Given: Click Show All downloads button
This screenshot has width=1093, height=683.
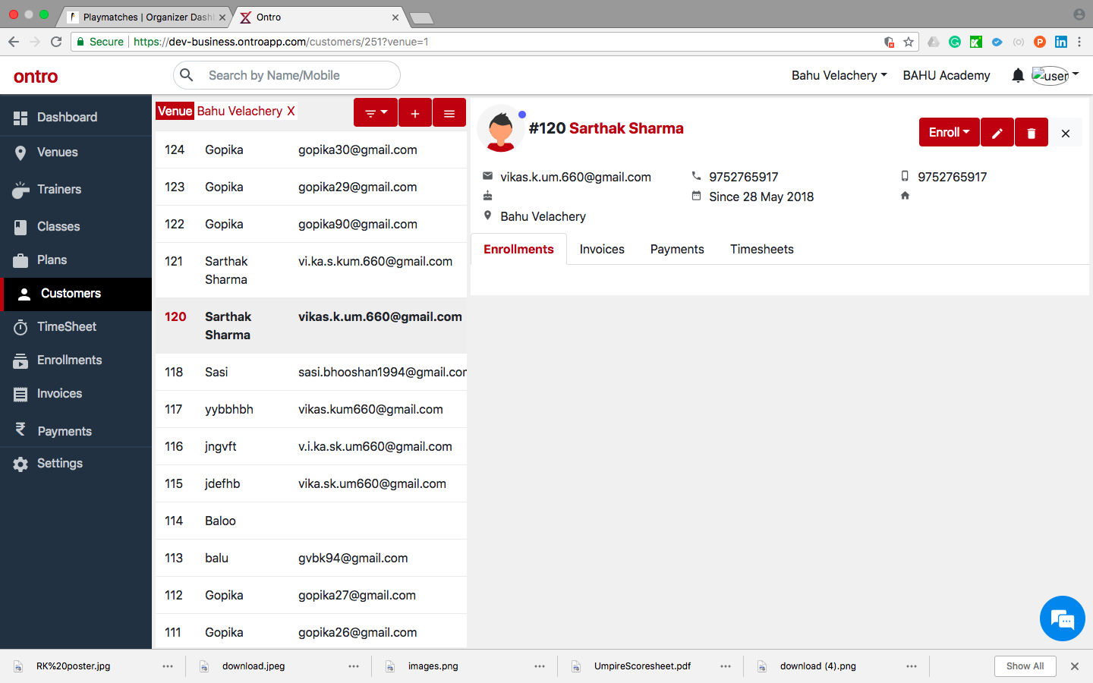Looking at the screenshot, I should pos(1025,666).
